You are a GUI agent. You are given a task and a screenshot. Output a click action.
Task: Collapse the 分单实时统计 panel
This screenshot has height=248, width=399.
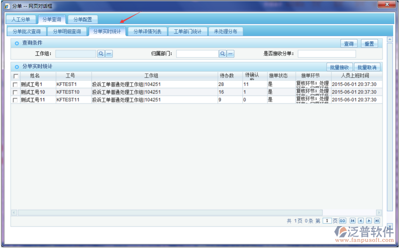coord(16,67)
